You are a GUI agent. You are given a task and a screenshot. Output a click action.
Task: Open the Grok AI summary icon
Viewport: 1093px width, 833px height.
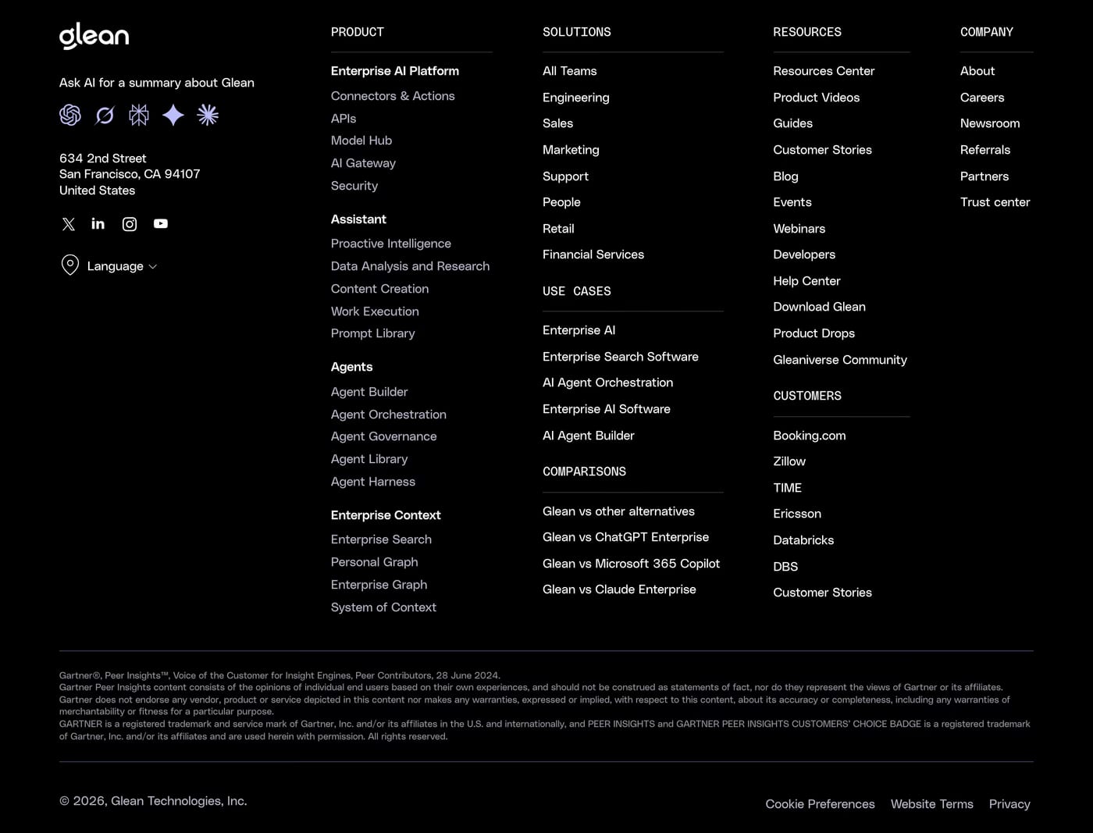105,116
